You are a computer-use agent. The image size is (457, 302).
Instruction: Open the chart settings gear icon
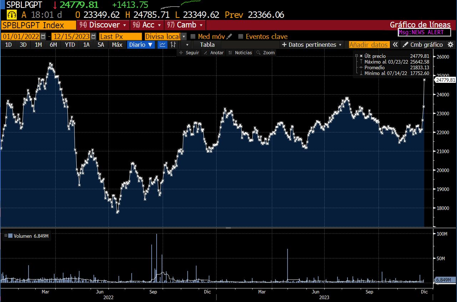[451, 45]
